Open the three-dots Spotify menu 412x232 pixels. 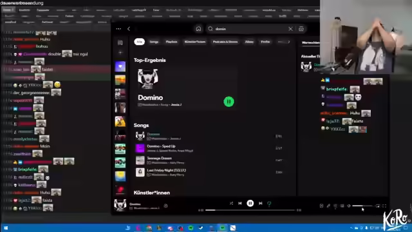[x=118, y=29]
